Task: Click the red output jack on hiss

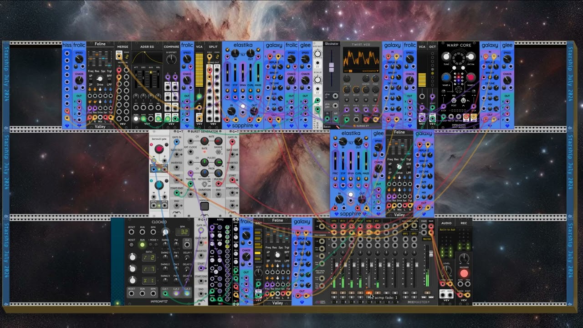Action: [67, 111]
